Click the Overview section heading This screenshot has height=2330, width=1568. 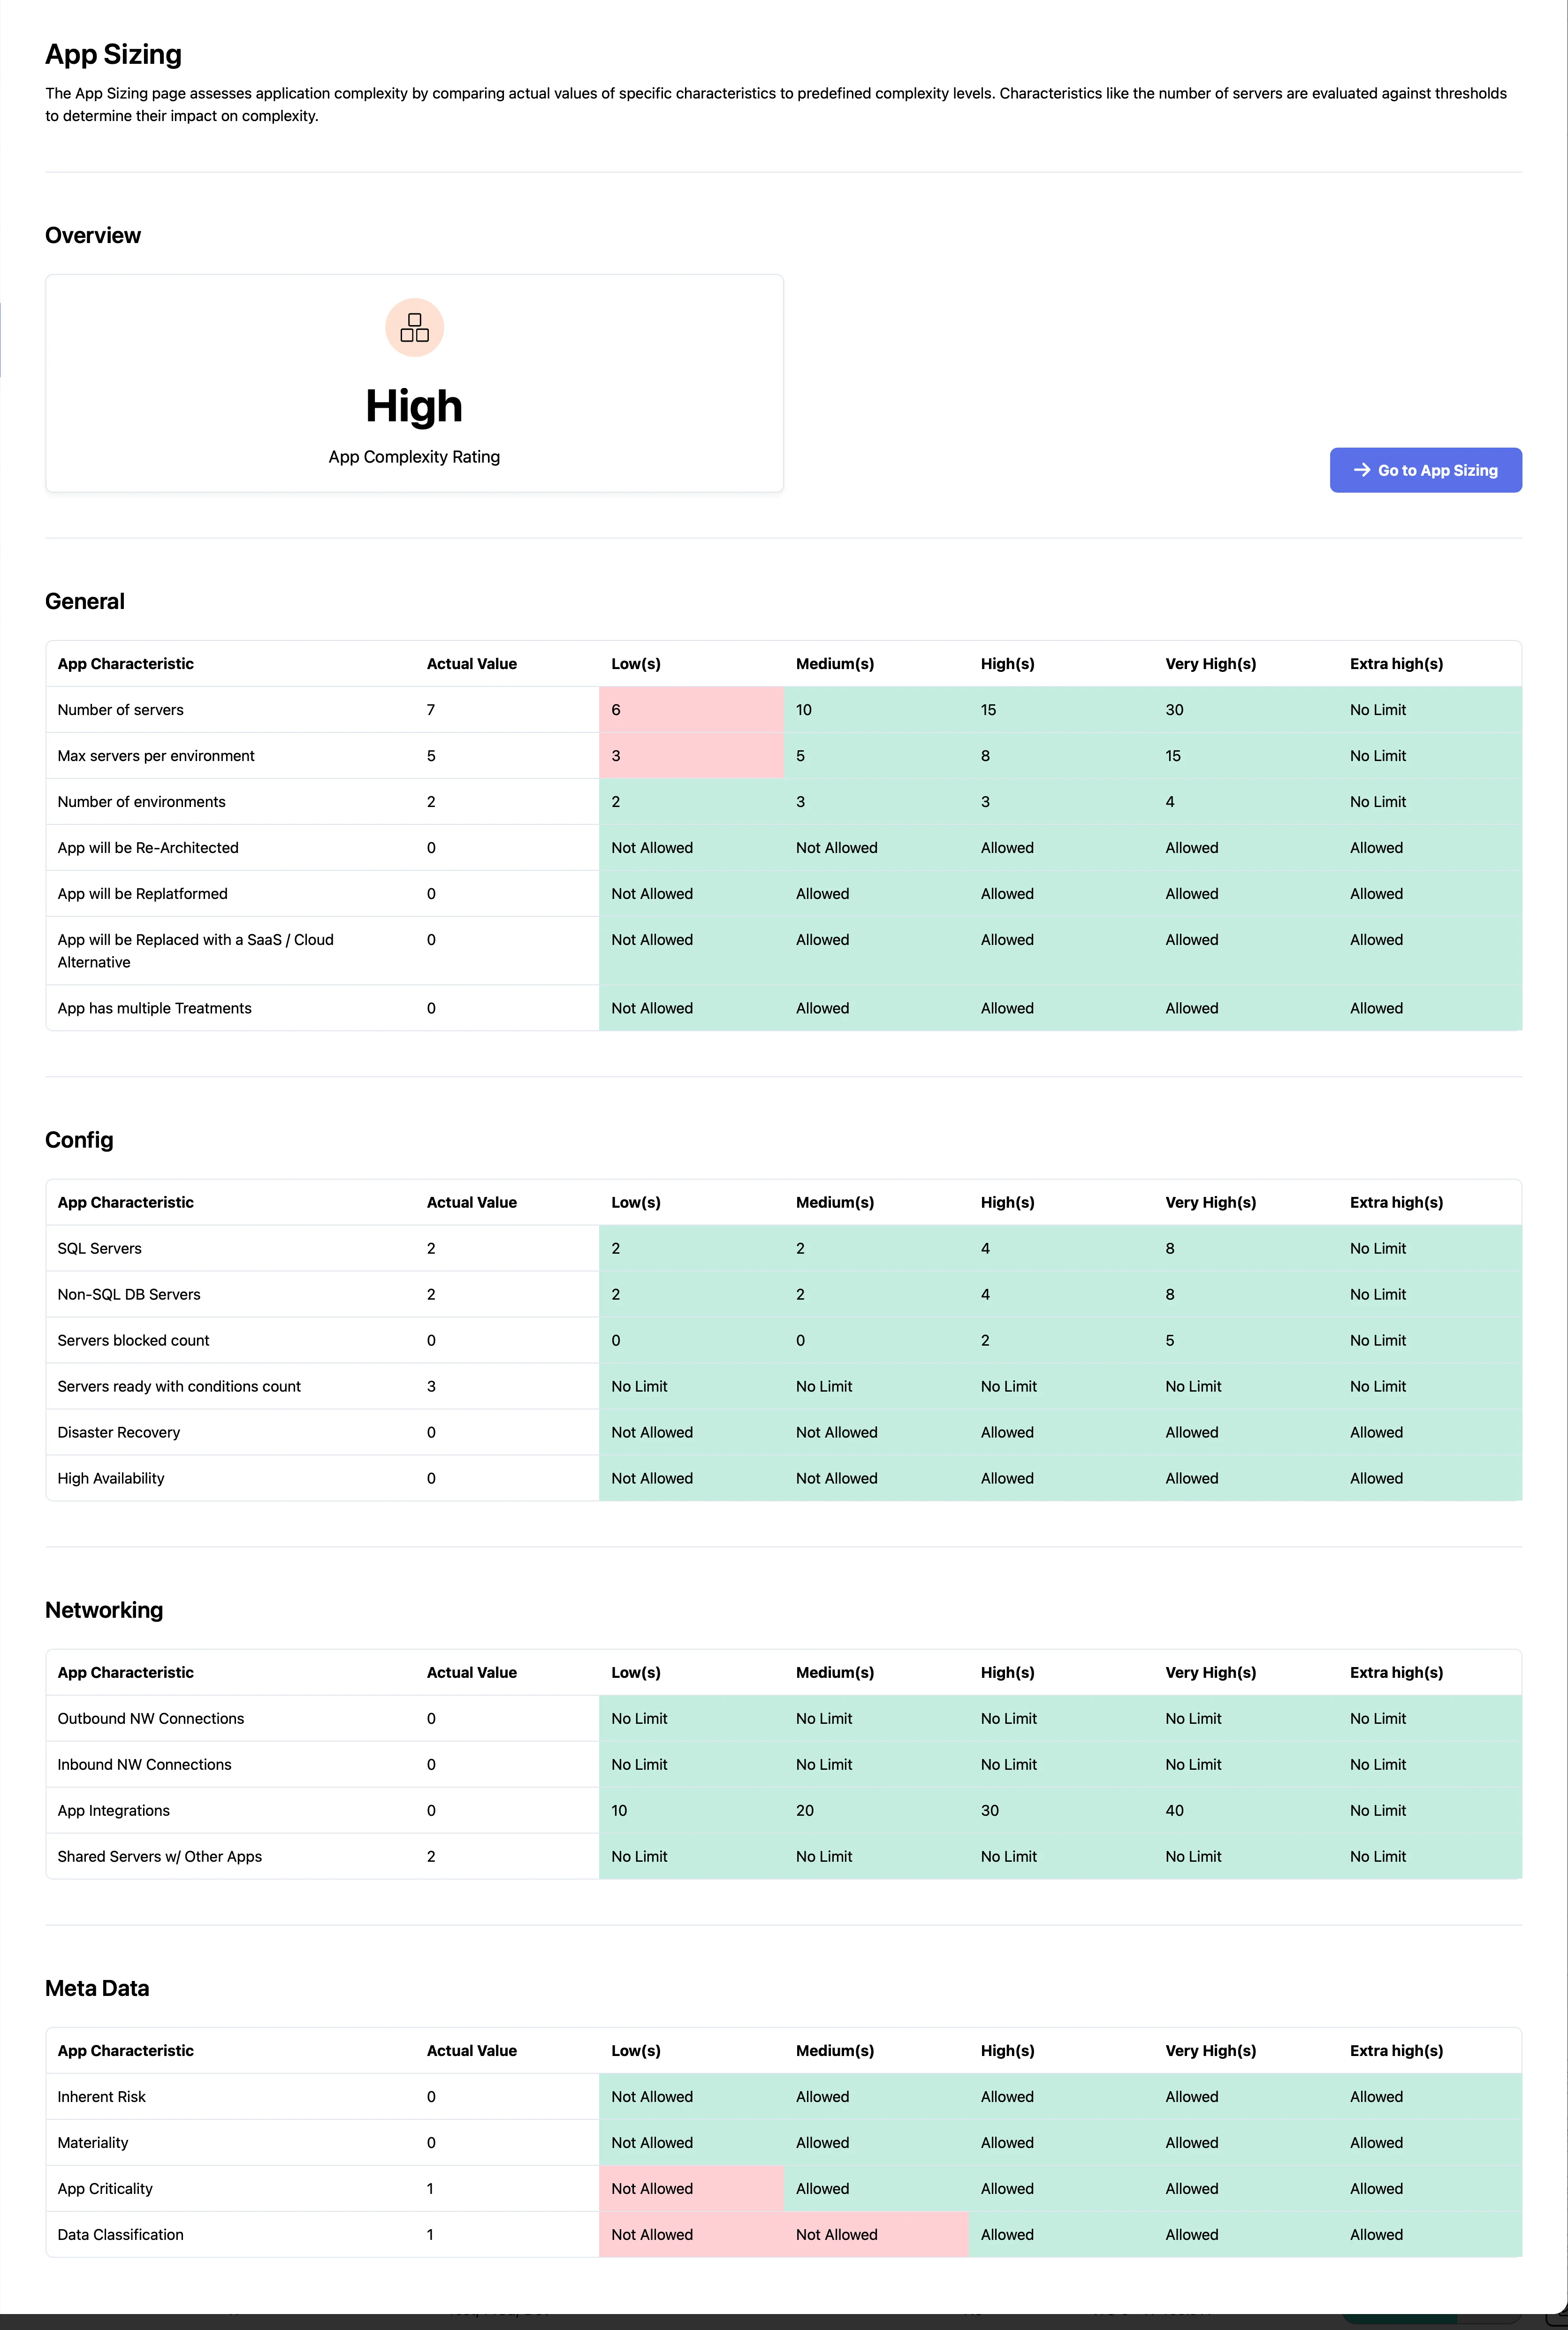pyautogui.click(x=93, y=235)
